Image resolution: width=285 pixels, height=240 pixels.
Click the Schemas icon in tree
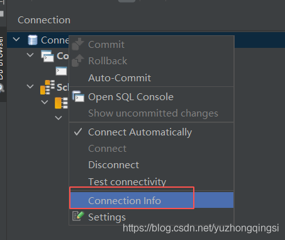(47, 87)
